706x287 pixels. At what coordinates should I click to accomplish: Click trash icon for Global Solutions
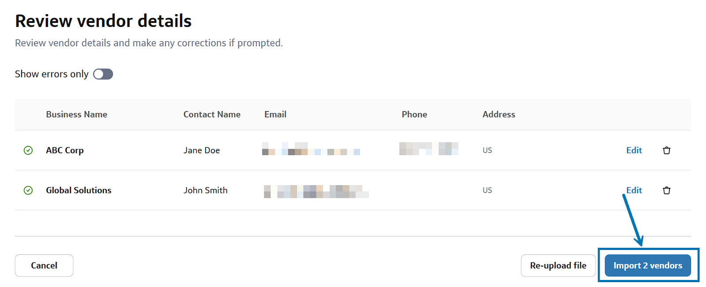pos(666,190)
